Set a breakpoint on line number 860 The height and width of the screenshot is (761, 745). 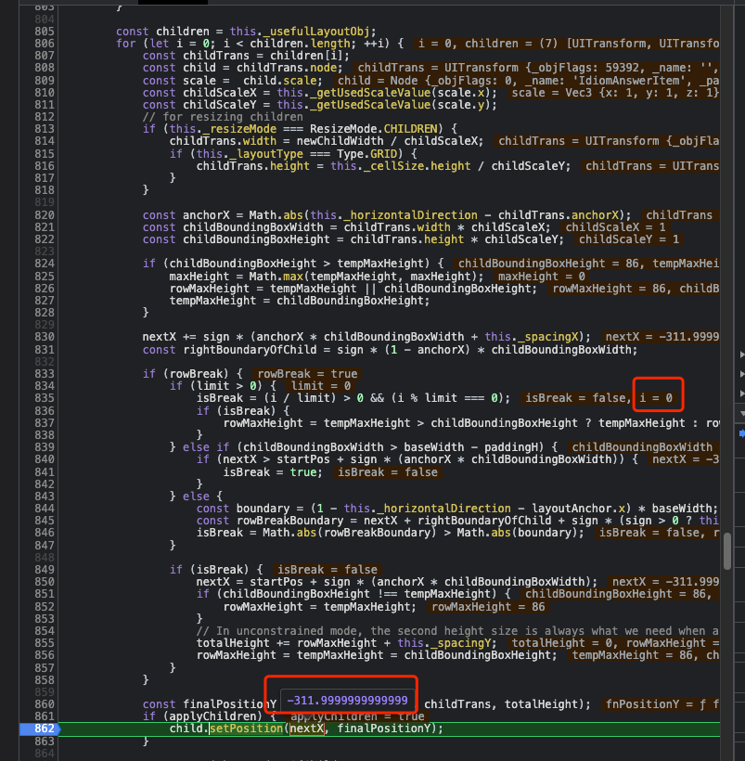pos(45,704)
